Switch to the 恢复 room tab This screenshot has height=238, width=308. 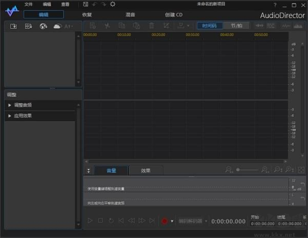point(87,15)
